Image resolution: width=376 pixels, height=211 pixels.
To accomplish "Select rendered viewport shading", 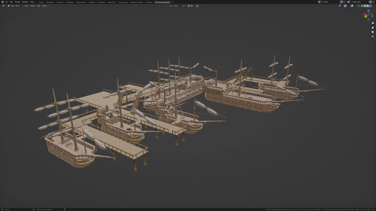I will (371, 6).
